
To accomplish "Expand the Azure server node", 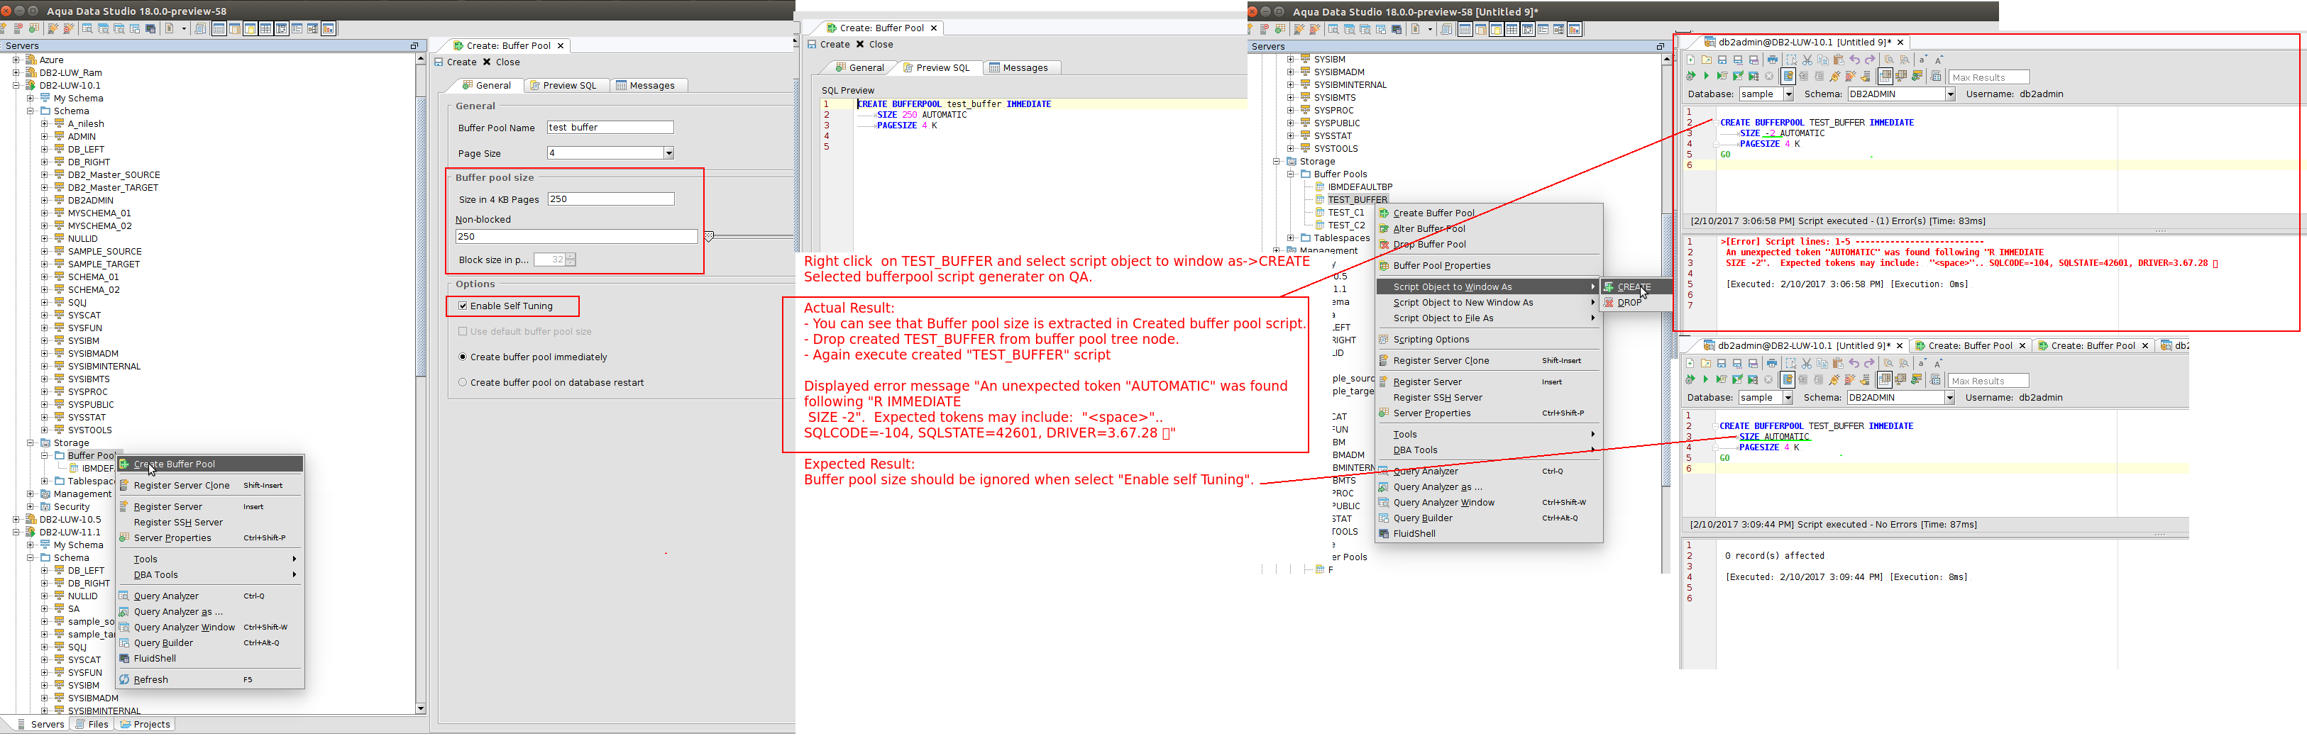I will coord(15,60).
